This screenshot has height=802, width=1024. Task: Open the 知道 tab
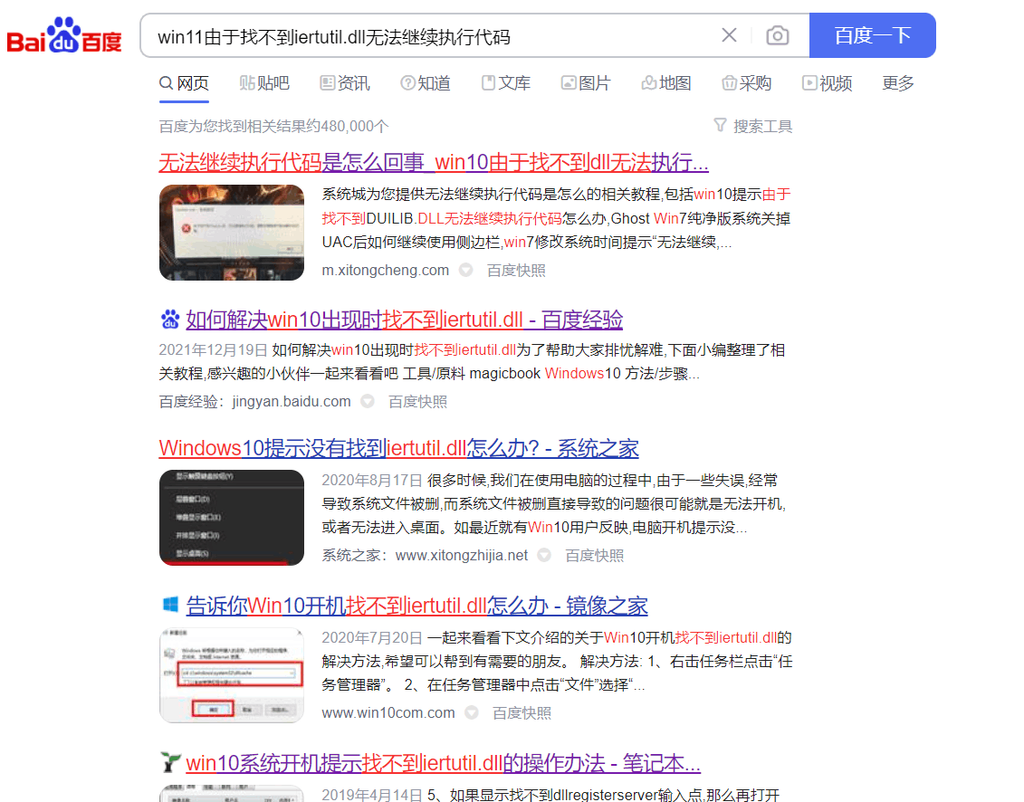(426, 83)
